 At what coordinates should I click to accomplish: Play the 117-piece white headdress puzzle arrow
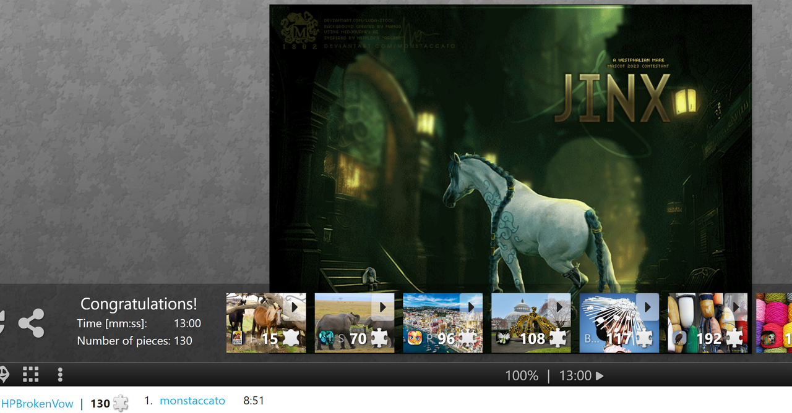(648, 307)
